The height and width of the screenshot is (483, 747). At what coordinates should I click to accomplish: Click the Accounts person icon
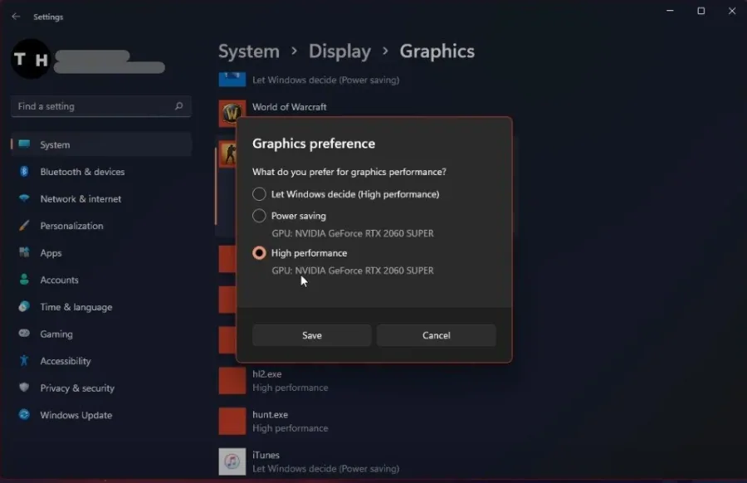(24, 280)
